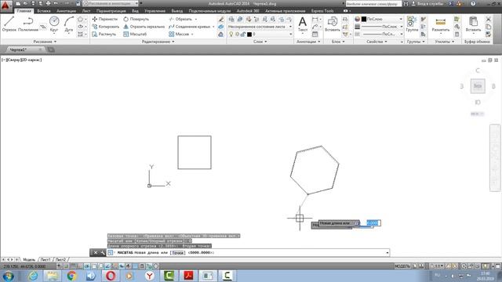Select the Дуга (Arc) tool
502x282 pixels.
click(x=69, y=24)
